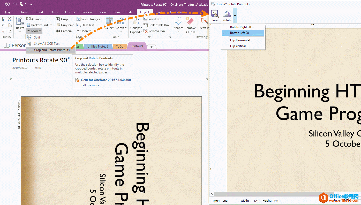Click the rotated printout image in OneNote page
Screen dimensions: 361x205
pyautogui.click(x=111, y=151)
